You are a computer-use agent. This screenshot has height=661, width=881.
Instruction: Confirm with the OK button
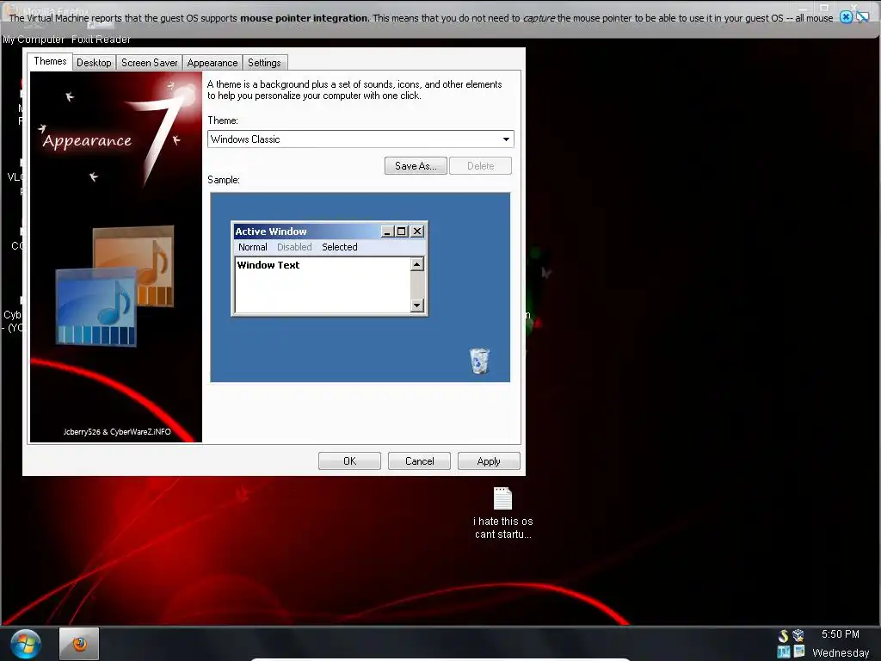coord(349,461)
